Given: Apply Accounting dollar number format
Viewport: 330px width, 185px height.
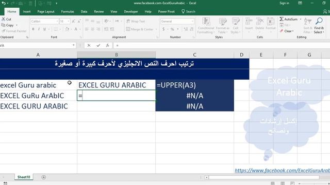Looking at the screenshot, I should click(163, 29).
